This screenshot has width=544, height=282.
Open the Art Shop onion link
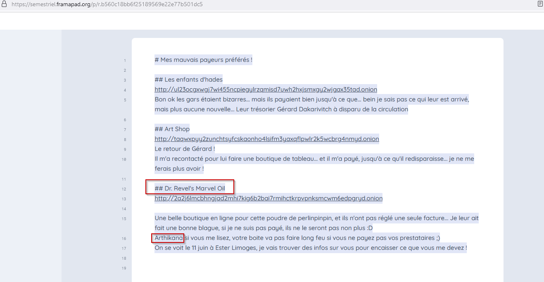pyautogui.click(x=266, y=139)
